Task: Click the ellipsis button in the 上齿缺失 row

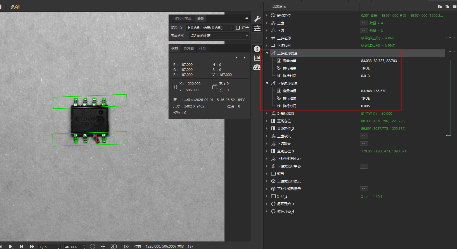Action: tap(364, 136)
